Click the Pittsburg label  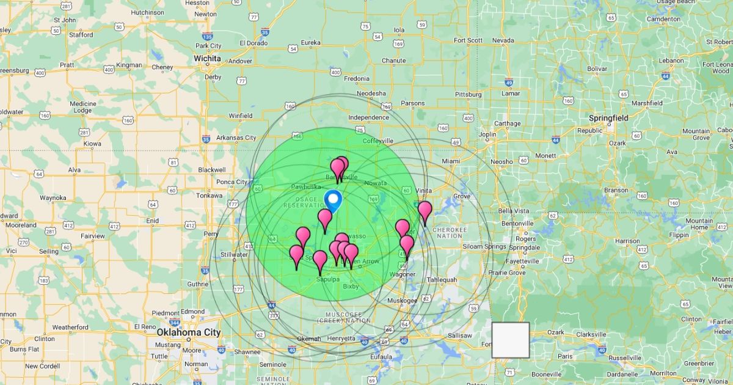(469, 95)
